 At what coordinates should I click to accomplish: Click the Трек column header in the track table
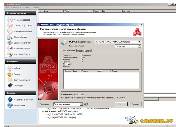(x=76, y=71)
